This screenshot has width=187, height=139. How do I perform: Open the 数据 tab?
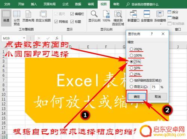[78, 4]
